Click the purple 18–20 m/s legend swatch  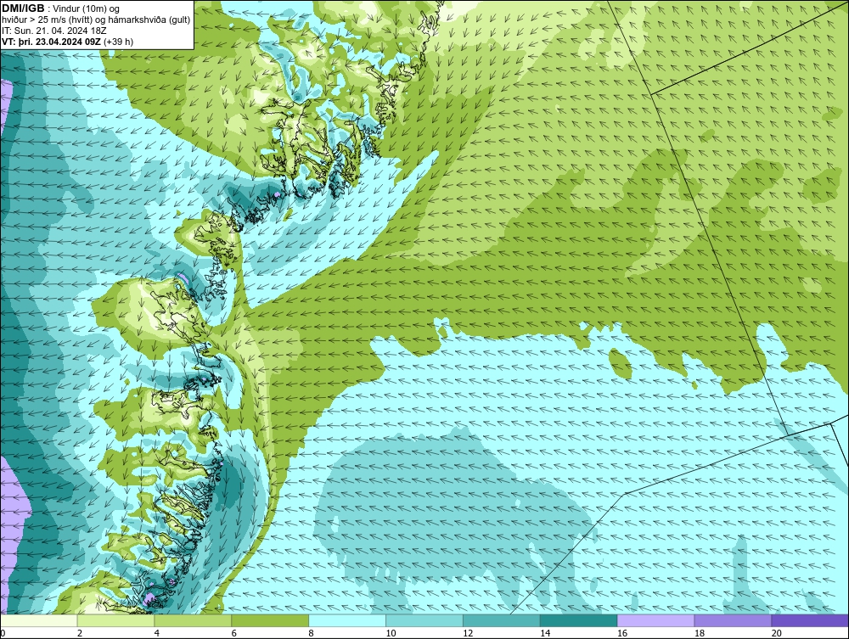pyautogui.click(x=734, y=620)
